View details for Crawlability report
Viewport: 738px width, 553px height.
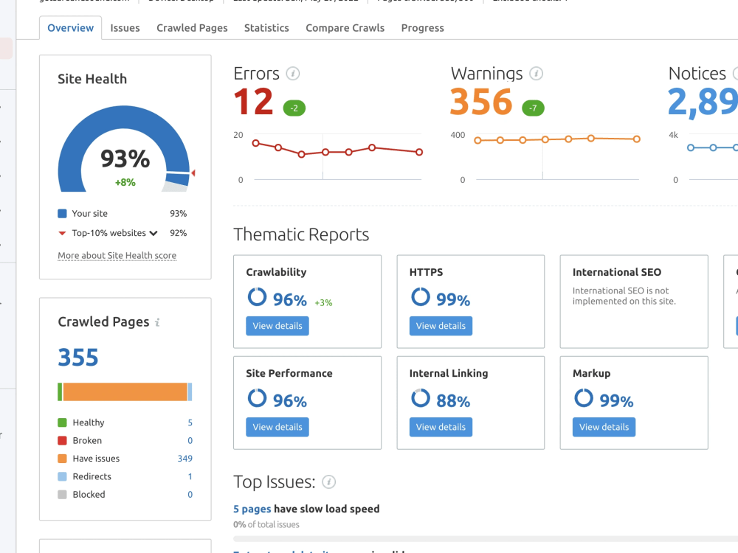(x=277, y=326)
